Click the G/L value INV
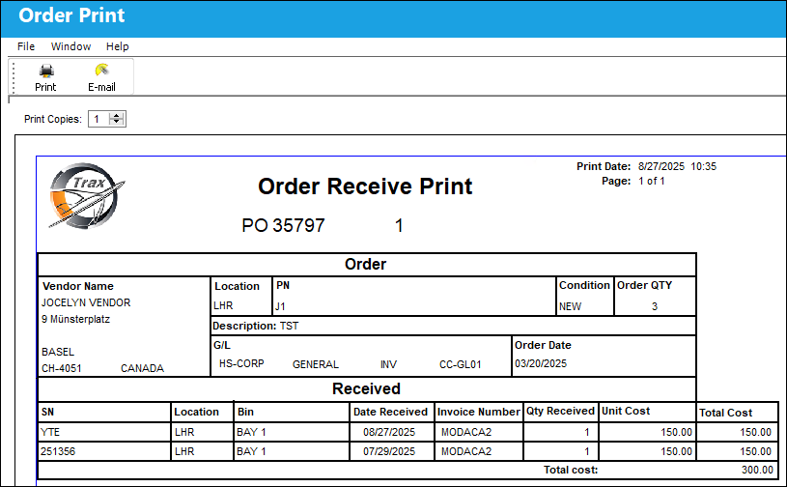 (388, 364)
